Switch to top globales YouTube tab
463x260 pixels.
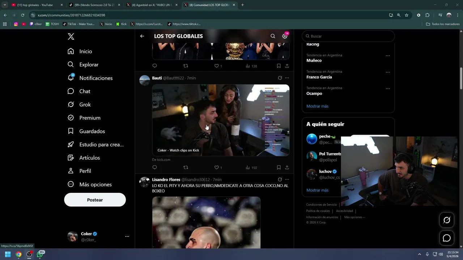pos(37,5)
